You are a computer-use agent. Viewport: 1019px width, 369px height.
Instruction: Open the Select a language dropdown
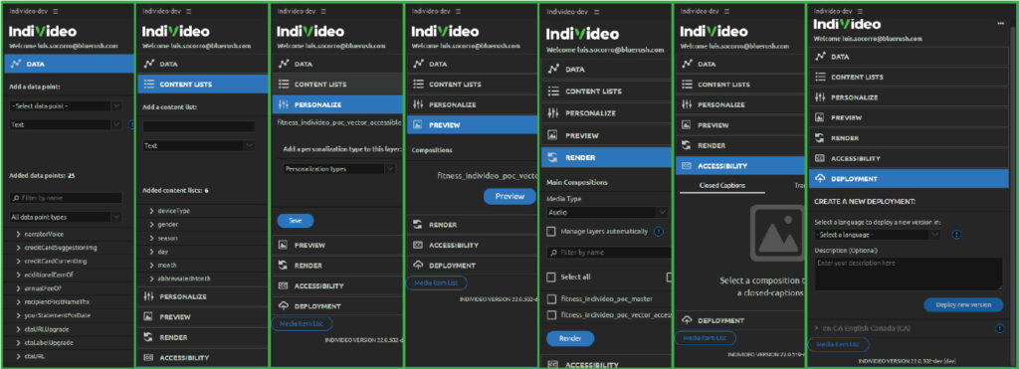click(x=877, y=235)
